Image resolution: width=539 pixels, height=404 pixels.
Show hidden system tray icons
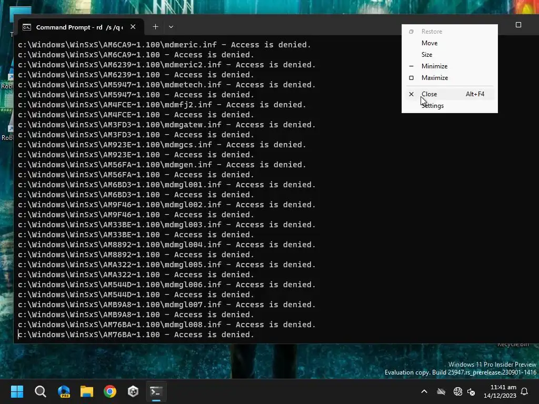(x=424, y=391)
